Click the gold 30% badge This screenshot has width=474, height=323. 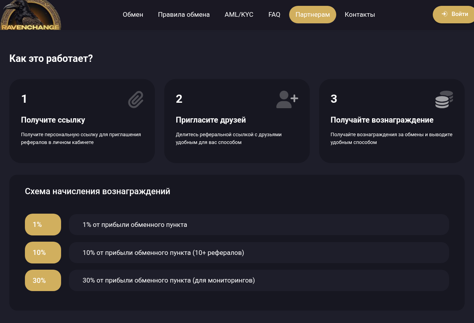point(43,280)
